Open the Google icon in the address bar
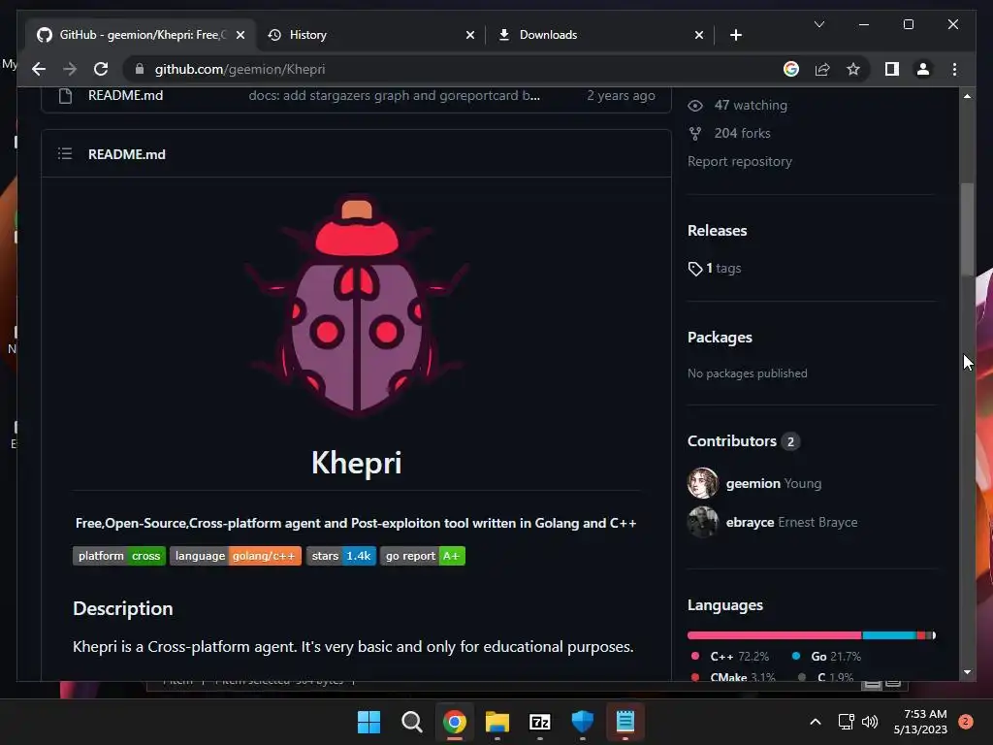This screenshot has width=993, height=745. 791,69
